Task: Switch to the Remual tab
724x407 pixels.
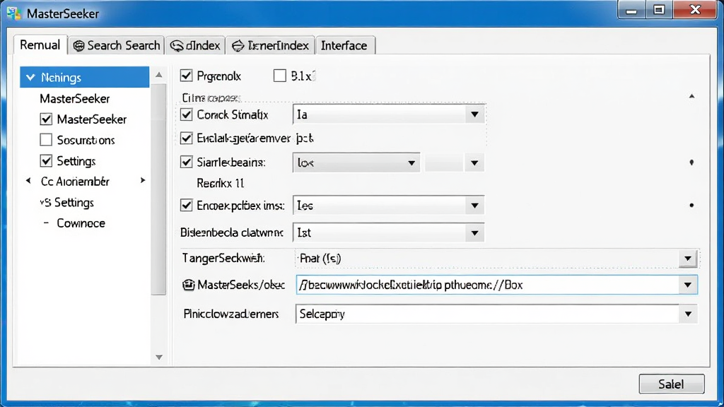Action: (40, 45)
